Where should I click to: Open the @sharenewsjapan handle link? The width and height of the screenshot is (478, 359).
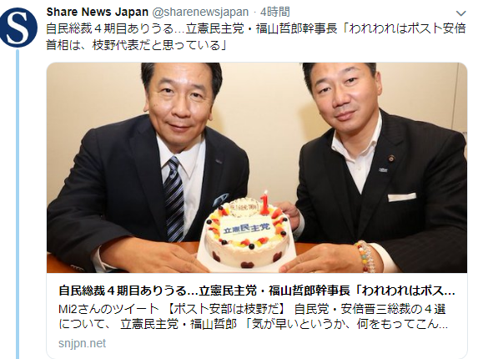(x=200, y=13)
